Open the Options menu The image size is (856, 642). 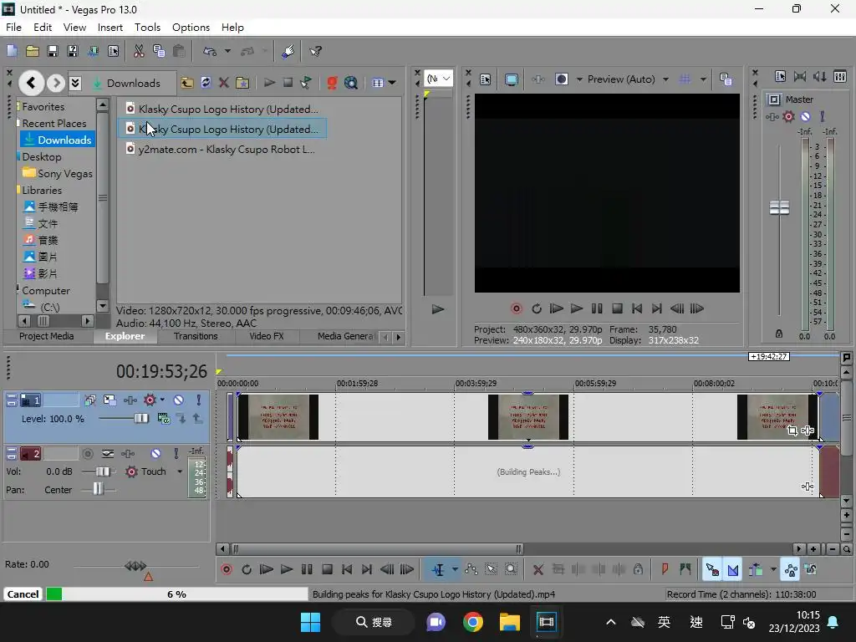191,28
